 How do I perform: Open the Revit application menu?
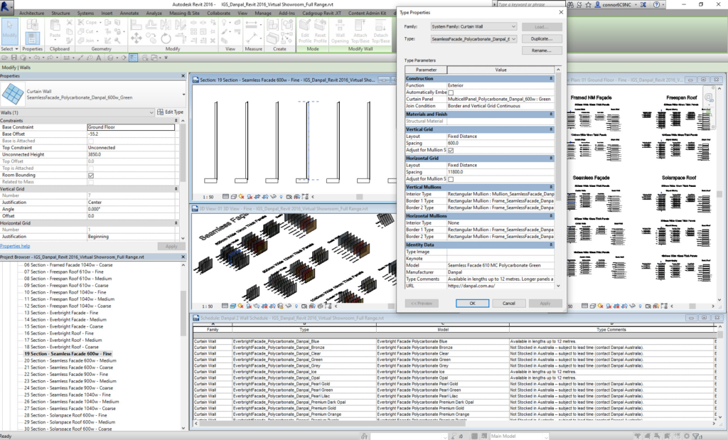(7, 6)
